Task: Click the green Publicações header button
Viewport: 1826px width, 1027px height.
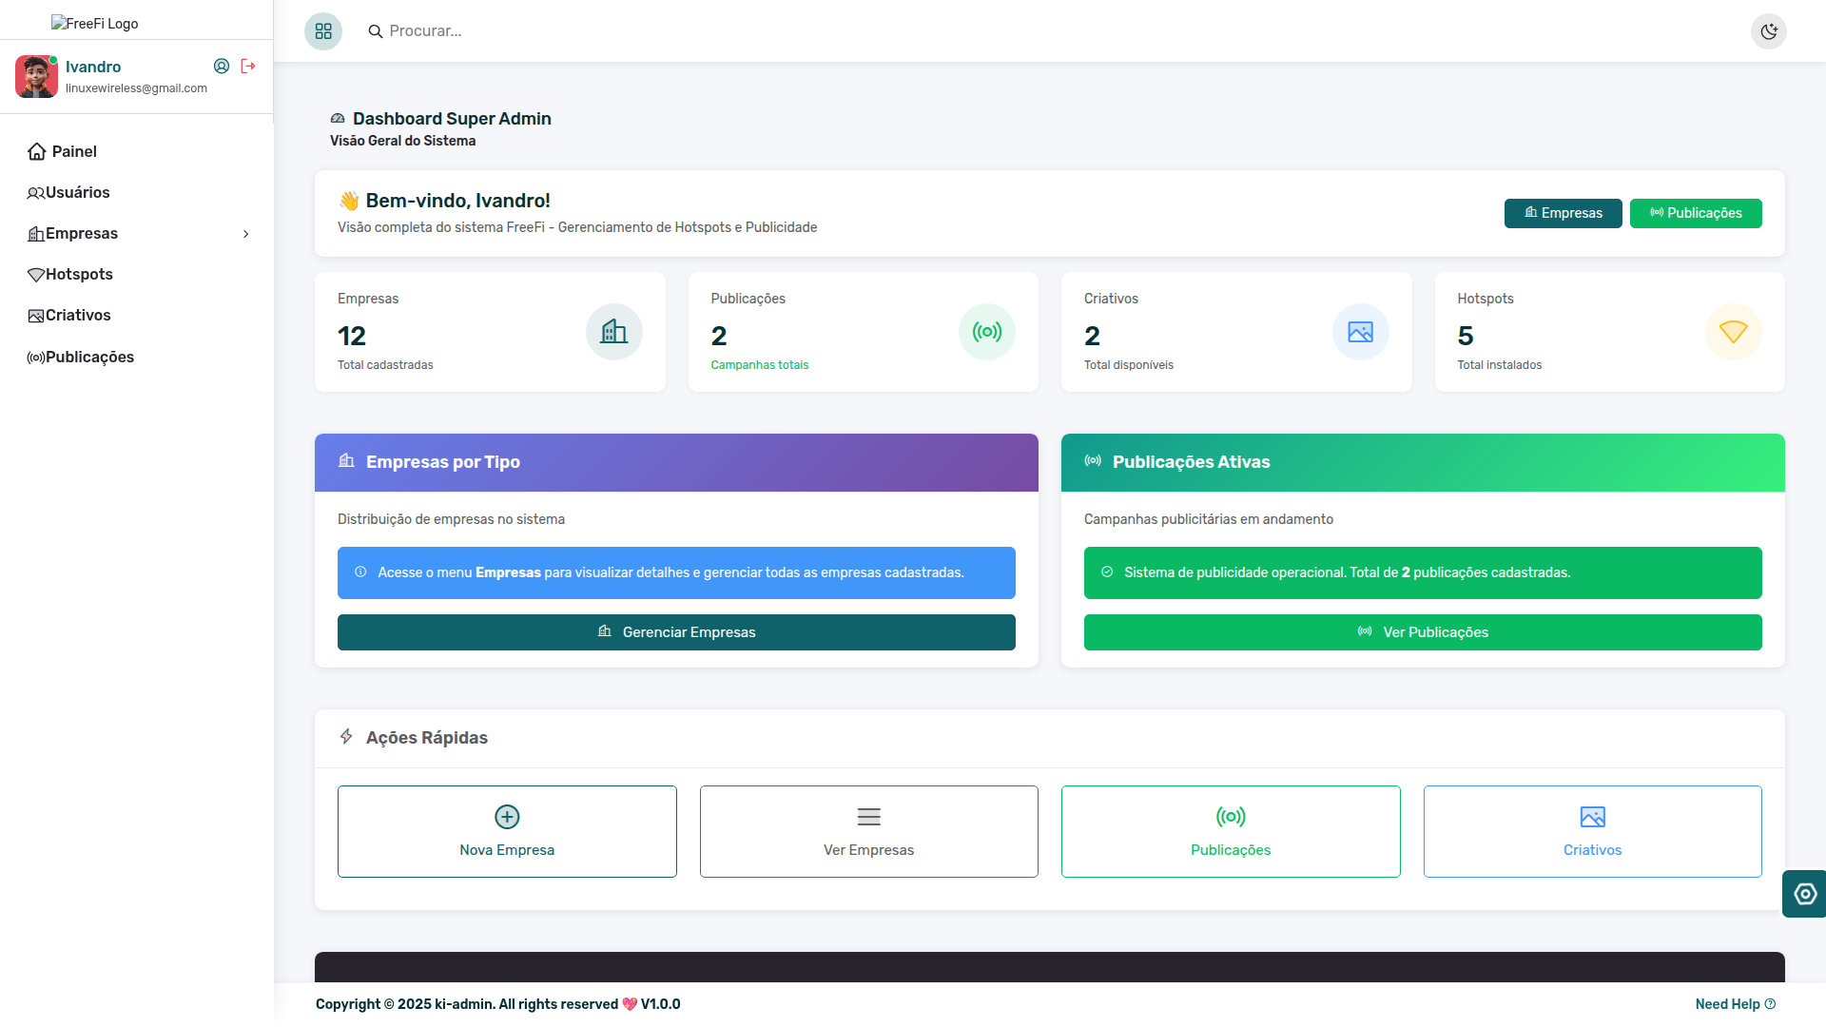Action: point(1695,213)
